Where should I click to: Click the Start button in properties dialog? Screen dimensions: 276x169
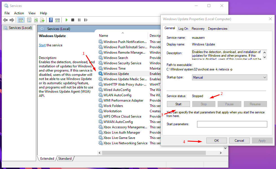178,104
